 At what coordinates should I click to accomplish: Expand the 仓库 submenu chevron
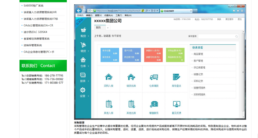coord(88,66)
